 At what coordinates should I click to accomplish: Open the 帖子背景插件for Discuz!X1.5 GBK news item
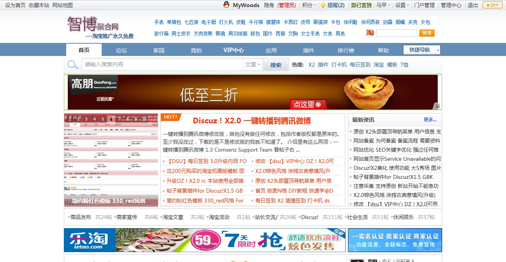393,177
